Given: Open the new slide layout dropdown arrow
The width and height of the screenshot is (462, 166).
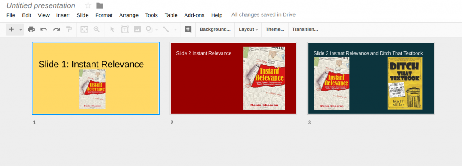Looking at the screenshot, I should tap(21, 29).
